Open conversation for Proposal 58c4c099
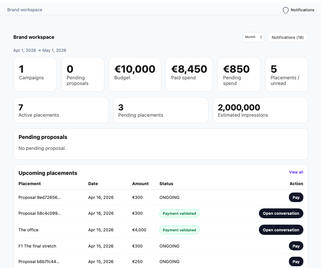 [x=281, y=213]
